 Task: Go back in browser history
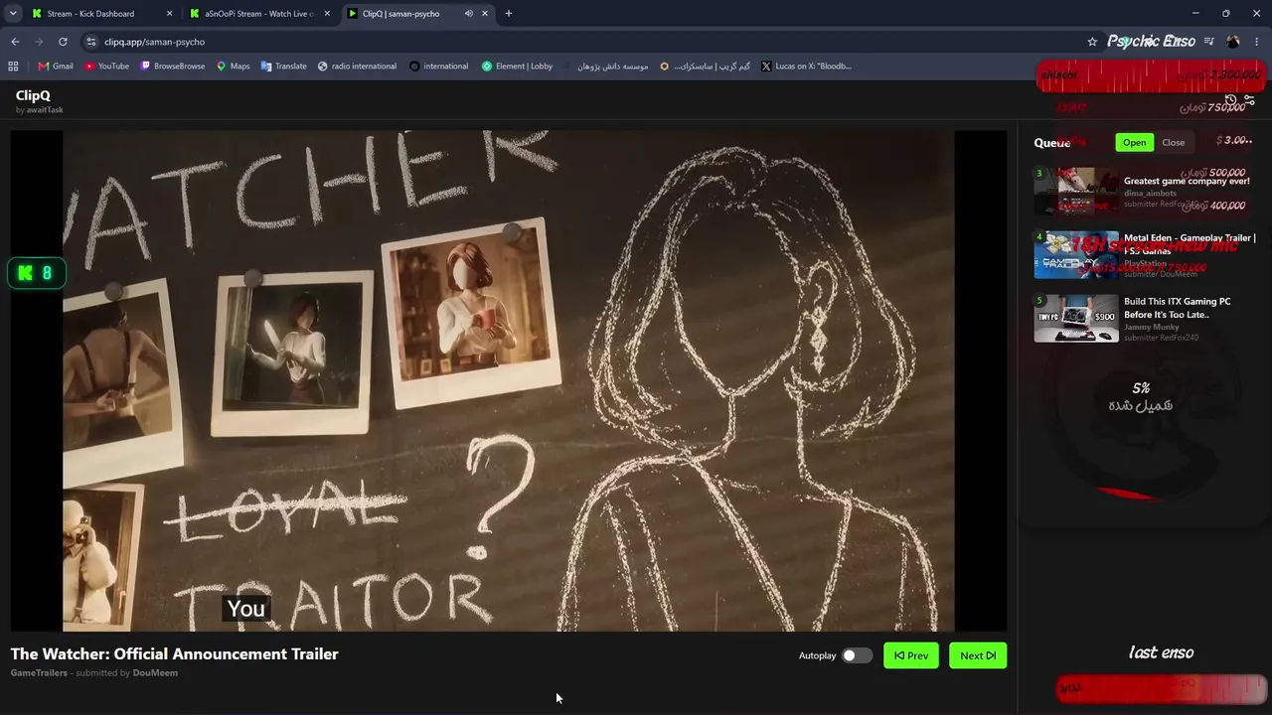click(x=15, y=42)
